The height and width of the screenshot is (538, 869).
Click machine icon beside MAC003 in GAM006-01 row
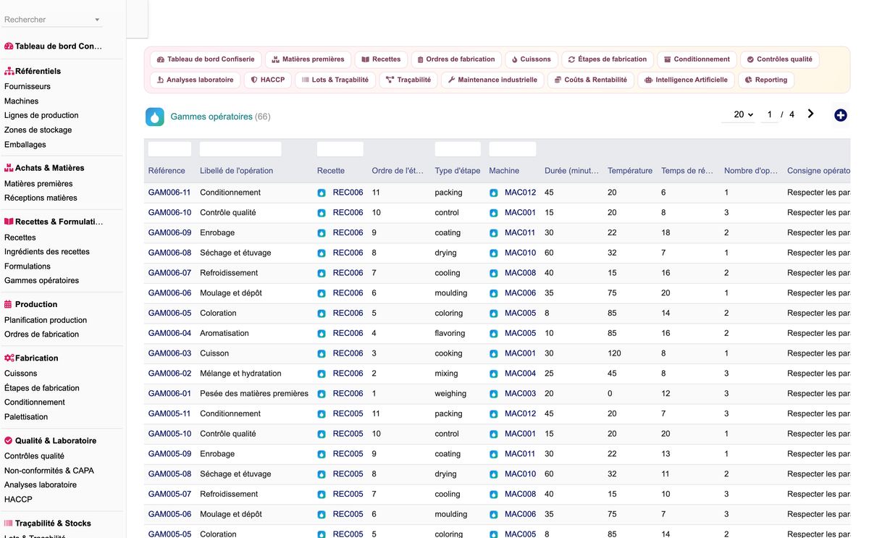tap(493, 394)
